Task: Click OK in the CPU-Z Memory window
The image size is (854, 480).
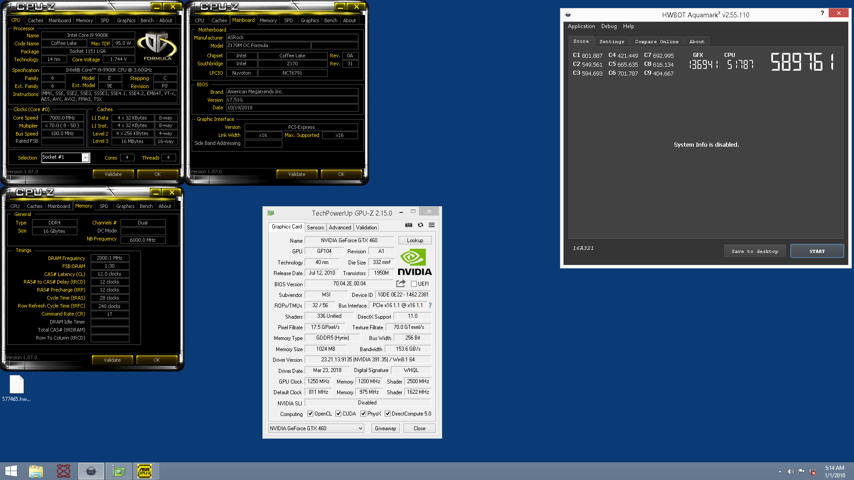Action: [x=157, y=360]
